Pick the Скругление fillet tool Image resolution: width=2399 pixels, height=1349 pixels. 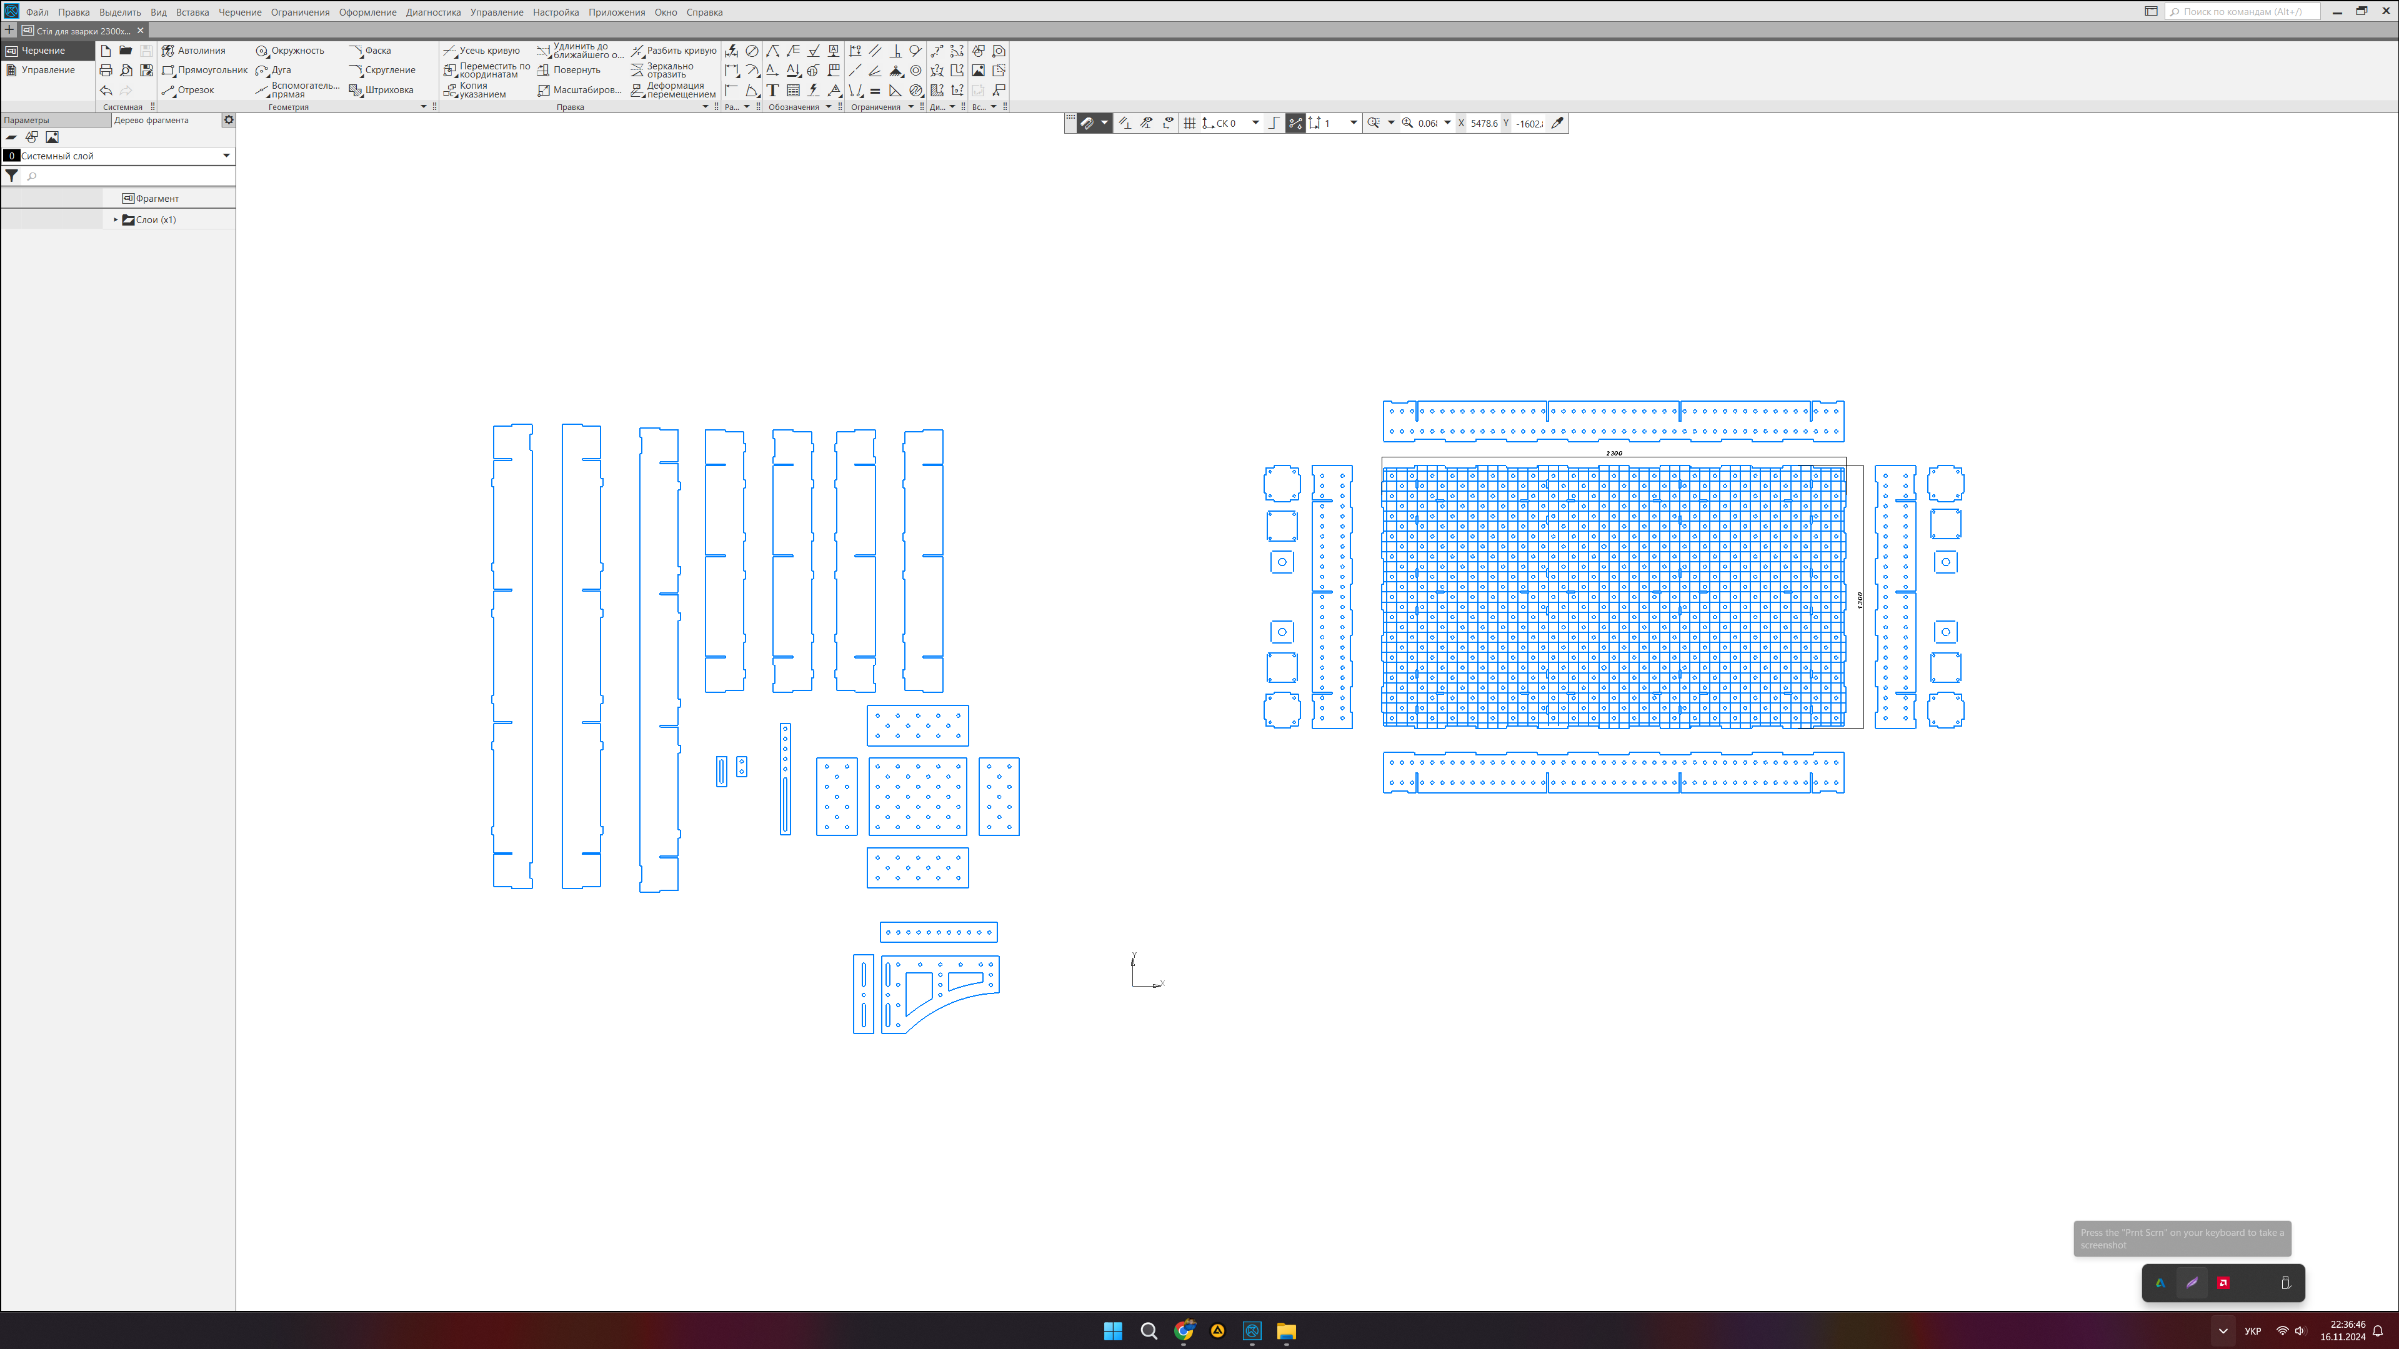click(x=382, y=70)
